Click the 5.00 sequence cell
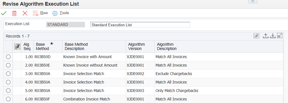Image resolution: width=288 pixels, height=103 pixels. tap(27, 91)
